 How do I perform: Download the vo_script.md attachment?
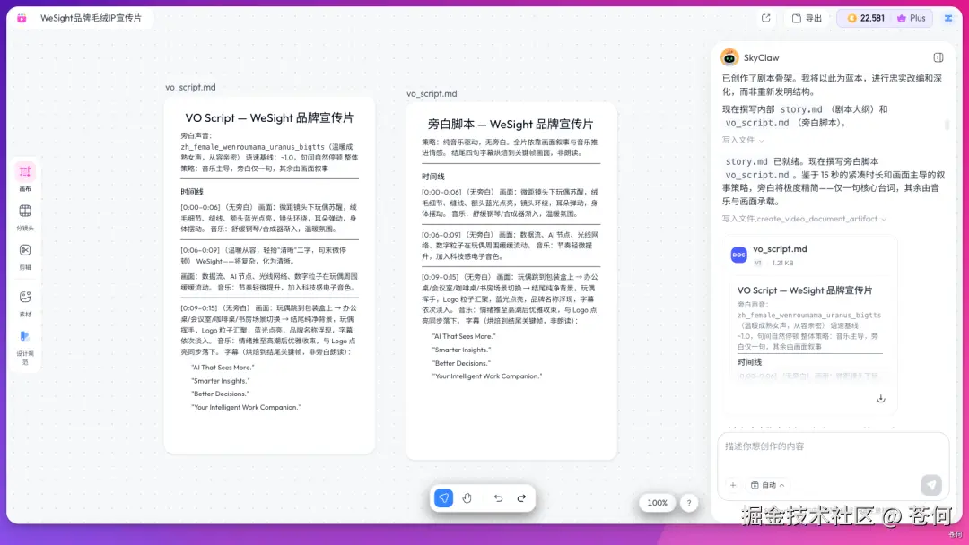click(x=881, y=399)
